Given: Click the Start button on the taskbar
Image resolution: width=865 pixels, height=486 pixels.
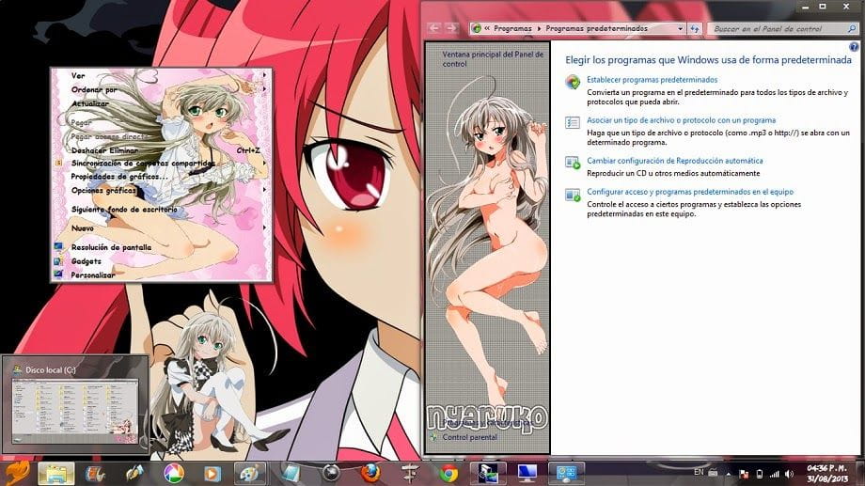Looking at the screenshot, I should 16,472.
